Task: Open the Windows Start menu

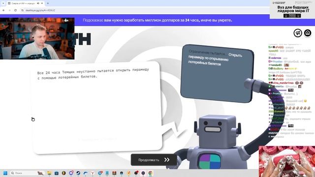Action: click(5, 173)
